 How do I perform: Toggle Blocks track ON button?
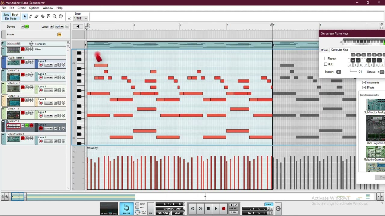pos(59,34)
